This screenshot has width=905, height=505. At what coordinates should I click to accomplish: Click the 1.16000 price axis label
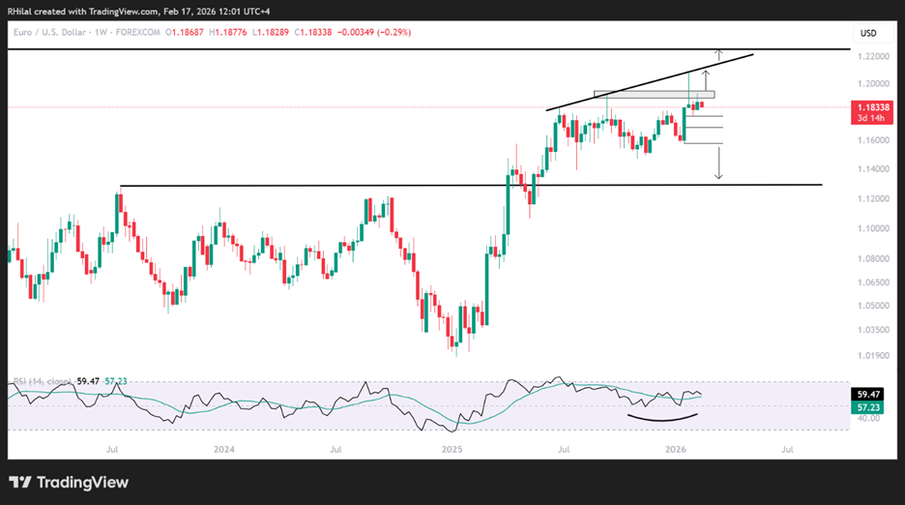[873, 140]
